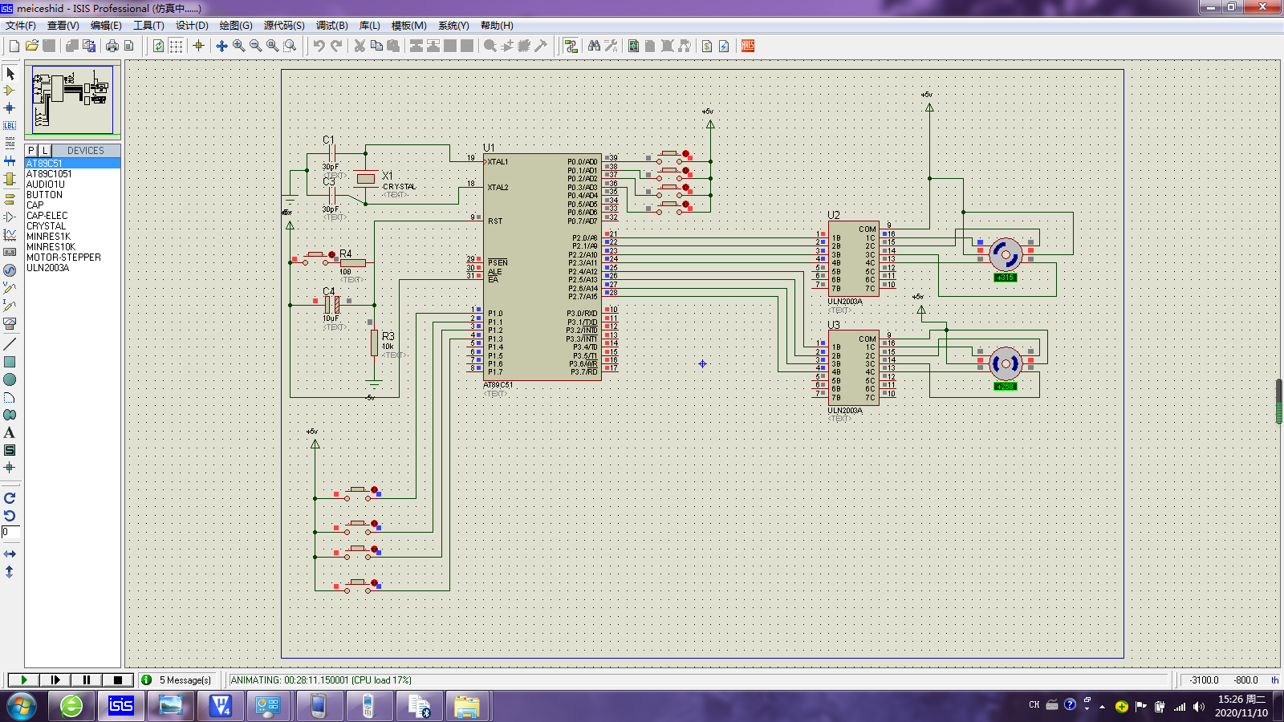Click the Zoom In magnifier icon

(x=239, y=46)
